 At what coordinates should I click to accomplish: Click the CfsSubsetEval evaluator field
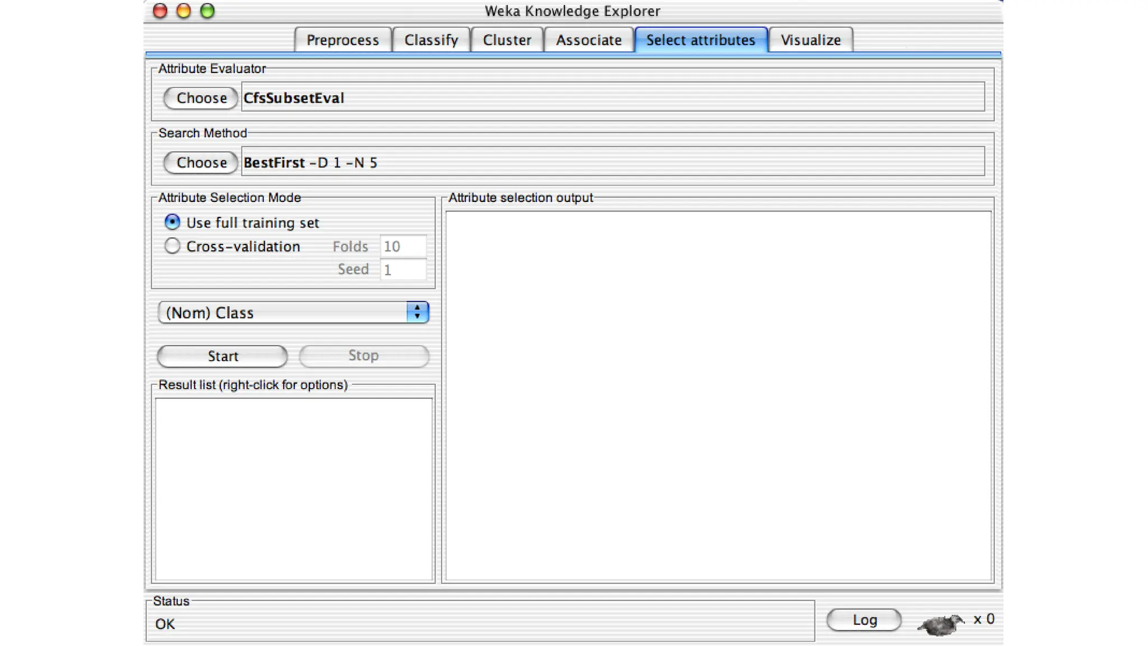pyautogui.click(x=612, y=98)
